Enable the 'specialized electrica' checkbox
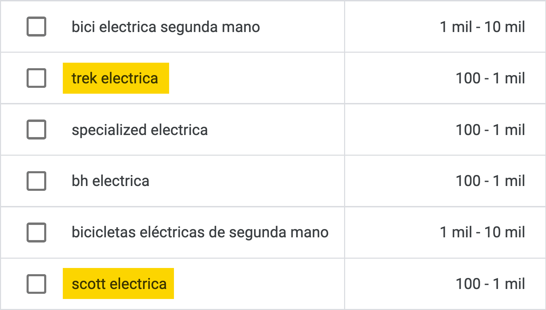Viewport: 546px width, 310px height. click(36, 130)
